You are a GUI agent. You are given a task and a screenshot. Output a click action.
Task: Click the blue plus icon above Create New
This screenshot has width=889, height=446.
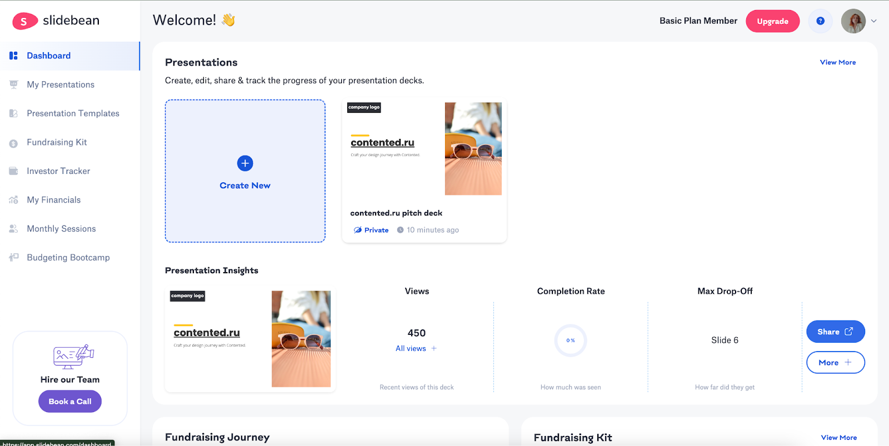pos(245,163)
